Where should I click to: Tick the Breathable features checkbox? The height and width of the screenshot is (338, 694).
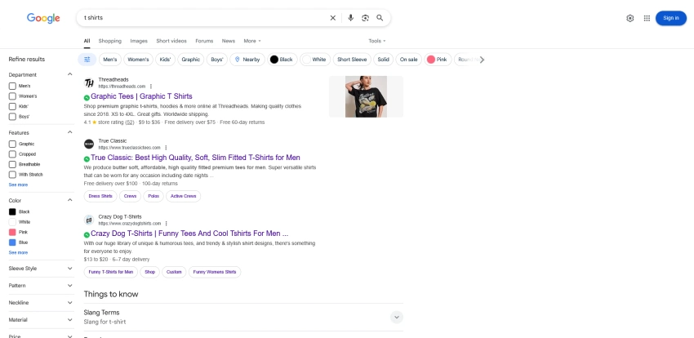click(x=12, y=164)
